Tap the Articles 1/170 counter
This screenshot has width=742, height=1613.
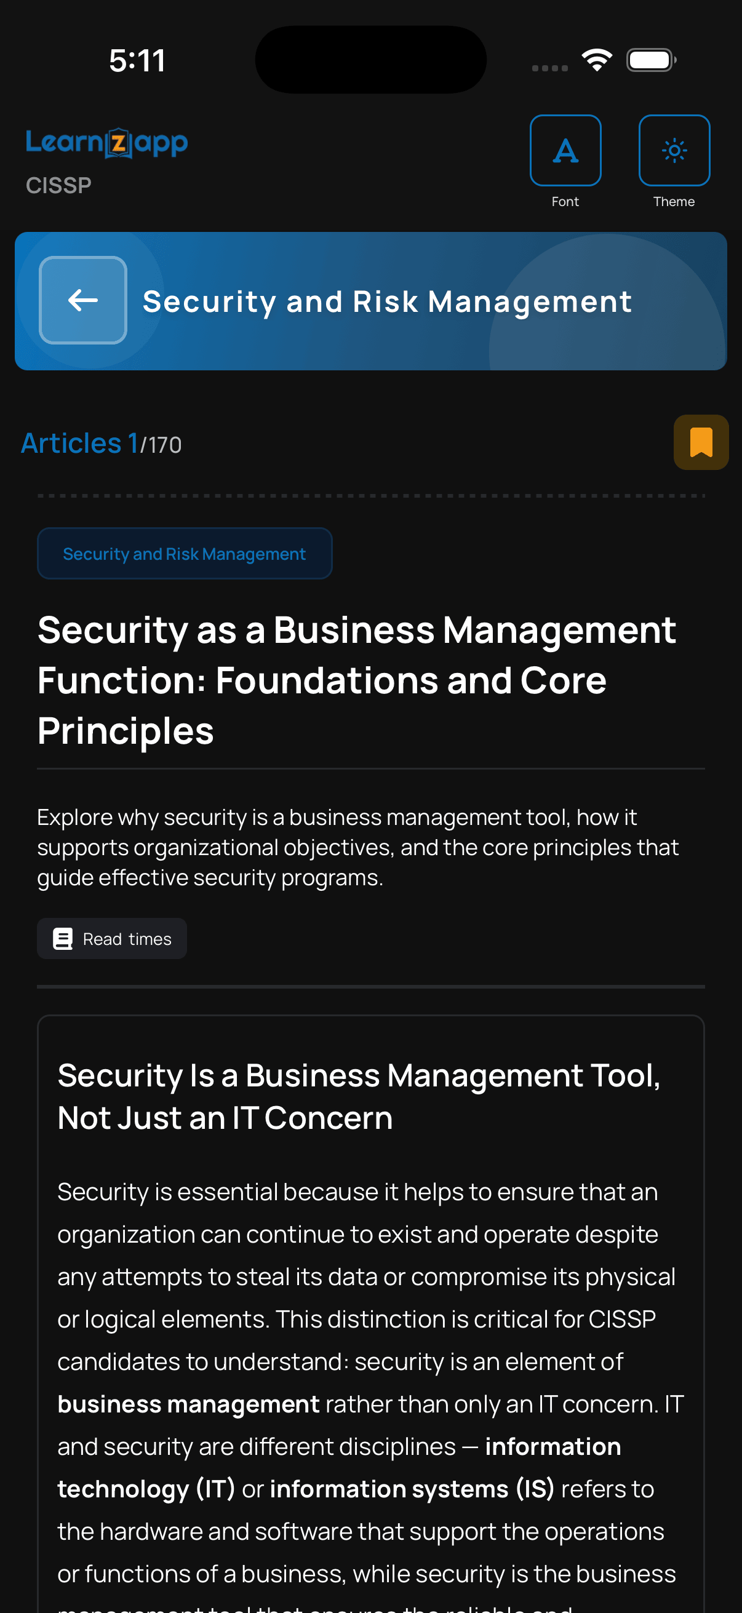[x=102, y=444]
